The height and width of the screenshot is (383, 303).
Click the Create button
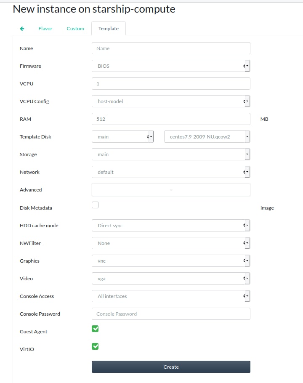pyautogui.click(x=171, y=367)
